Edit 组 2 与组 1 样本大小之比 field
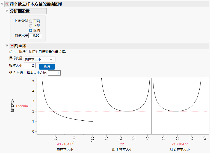This screenshot has width=210, height=153. point(54,73)
